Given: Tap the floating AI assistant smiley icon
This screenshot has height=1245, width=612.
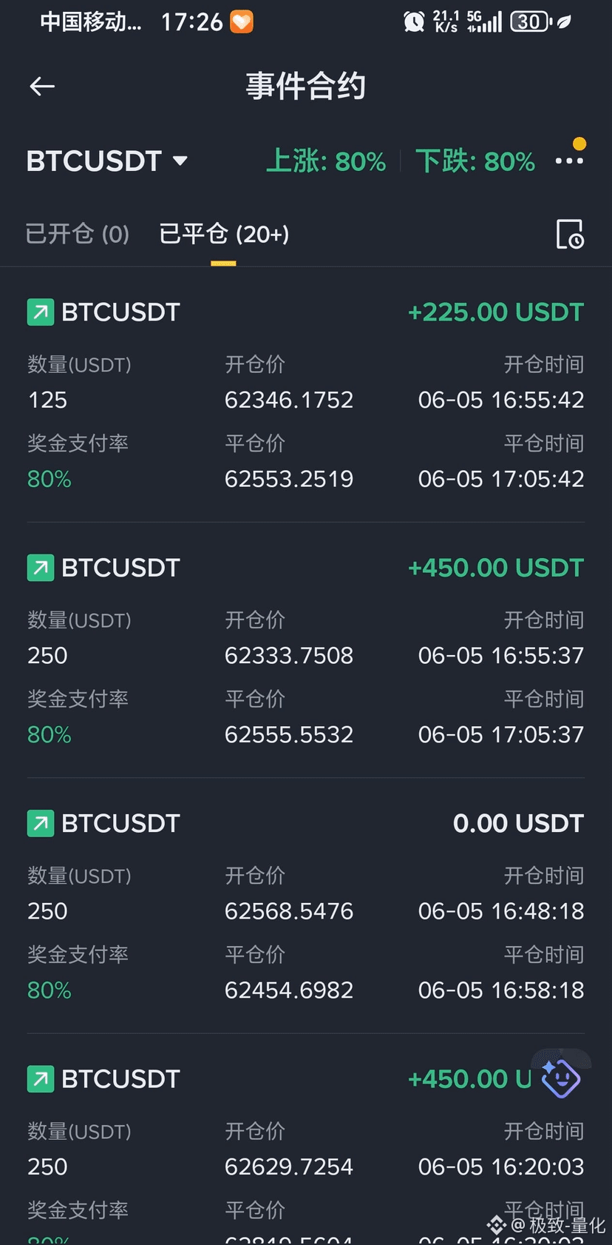Looking at the screenshot, I should pos(561,1078).
